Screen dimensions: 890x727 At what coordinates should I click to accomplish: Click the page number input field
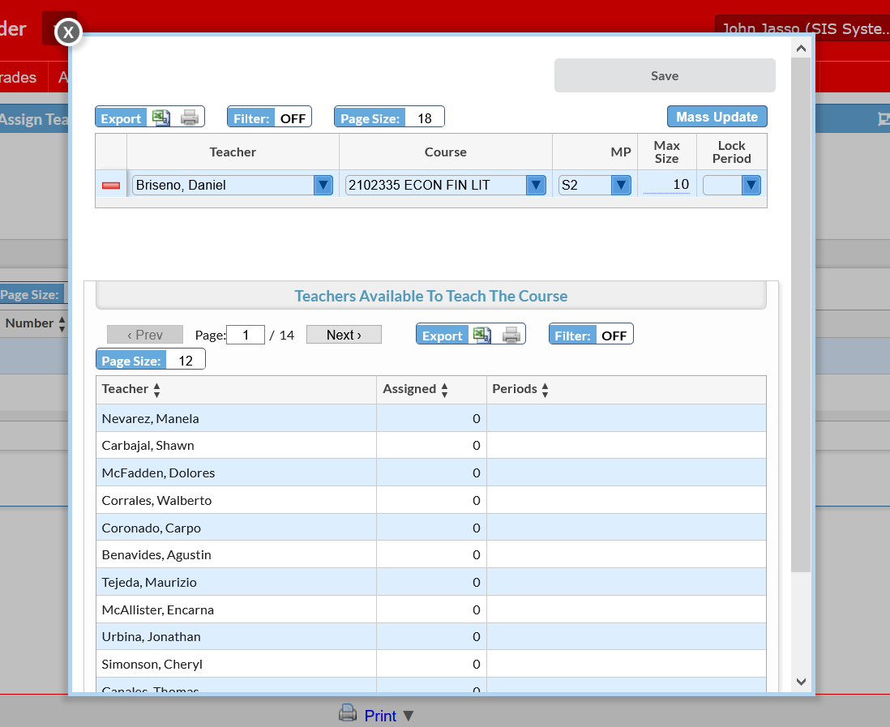(x=246, y=335)
